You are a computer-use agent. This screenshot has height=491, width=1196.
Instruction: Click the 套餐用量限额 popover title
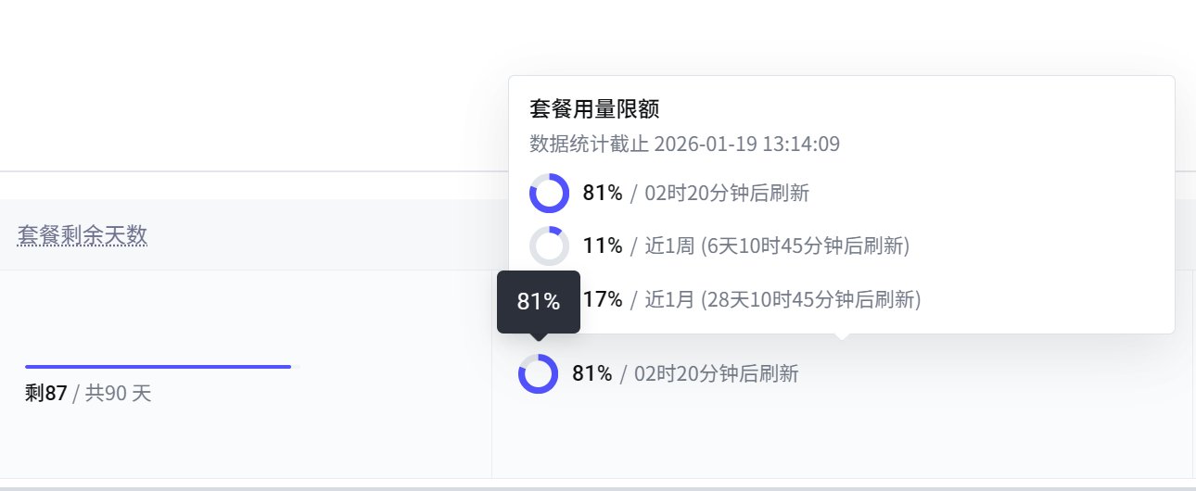(594, 109)
